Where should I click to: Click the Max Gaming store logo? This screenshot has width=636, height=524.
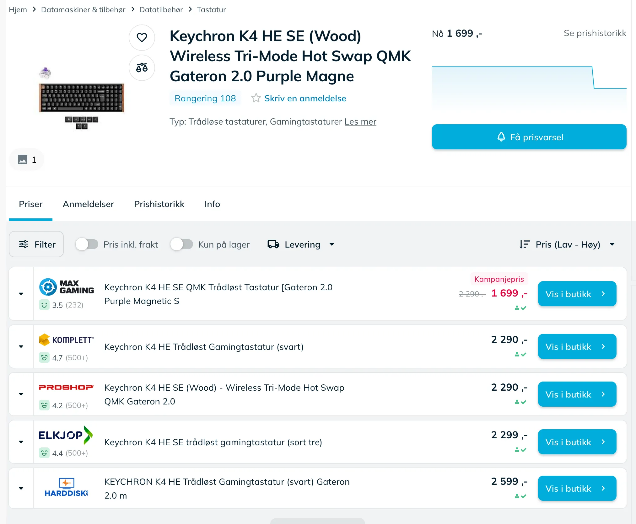pyautogui.click(x=66, y=287)
